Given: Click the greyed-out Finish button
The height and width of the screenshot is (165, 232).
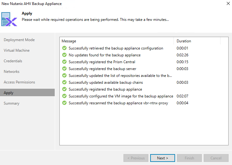Looking at the screenshot, I should coord(189,158).
